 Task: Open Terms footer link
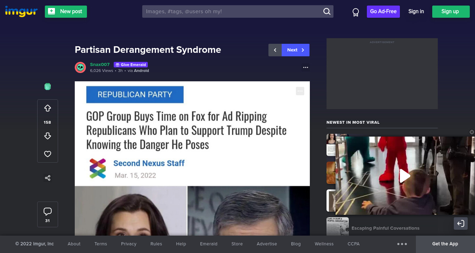(101, 244)
